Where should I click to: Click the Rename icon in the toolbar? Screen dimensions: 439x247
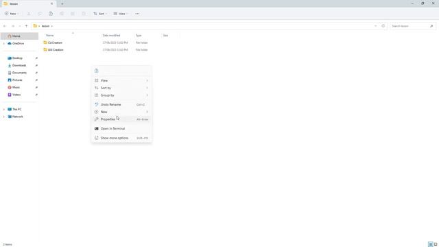pos(62,14)
